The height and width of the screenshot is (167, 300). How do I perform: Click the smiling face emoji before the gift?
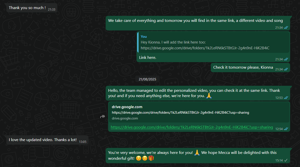click(x=145, y=158)
